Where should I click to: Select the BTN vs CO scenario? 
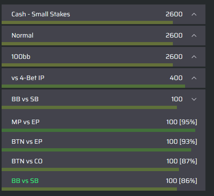coord(104,163)
